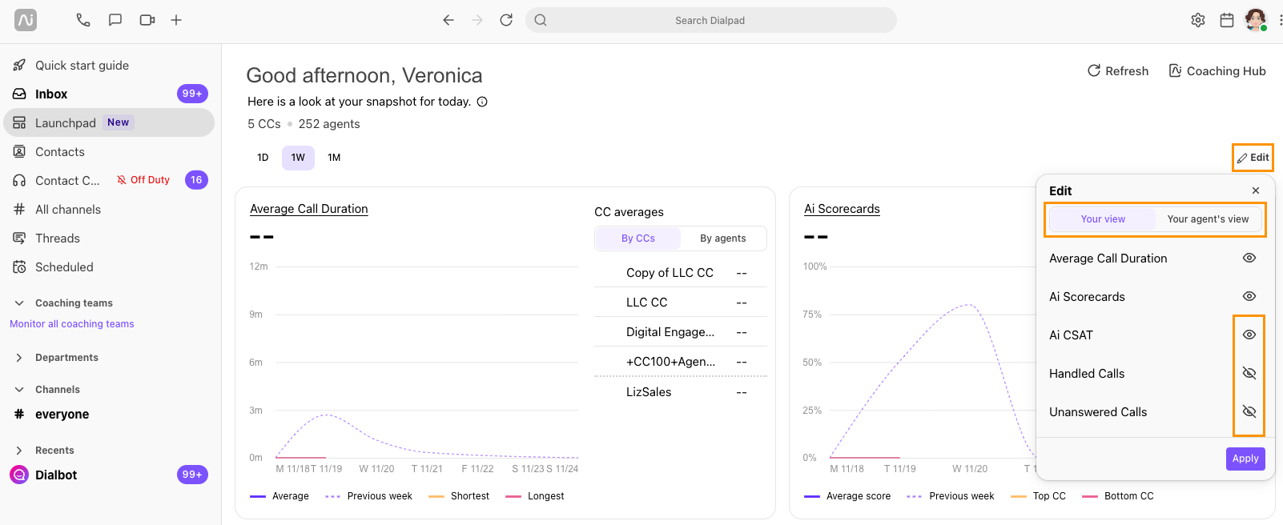Toggle visibility of Average Call Duration

coord(1249,258)
